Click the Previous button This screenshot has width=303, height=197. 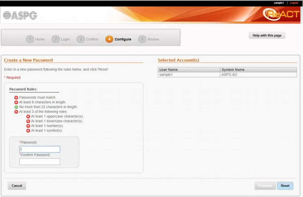tap(265, 186)
